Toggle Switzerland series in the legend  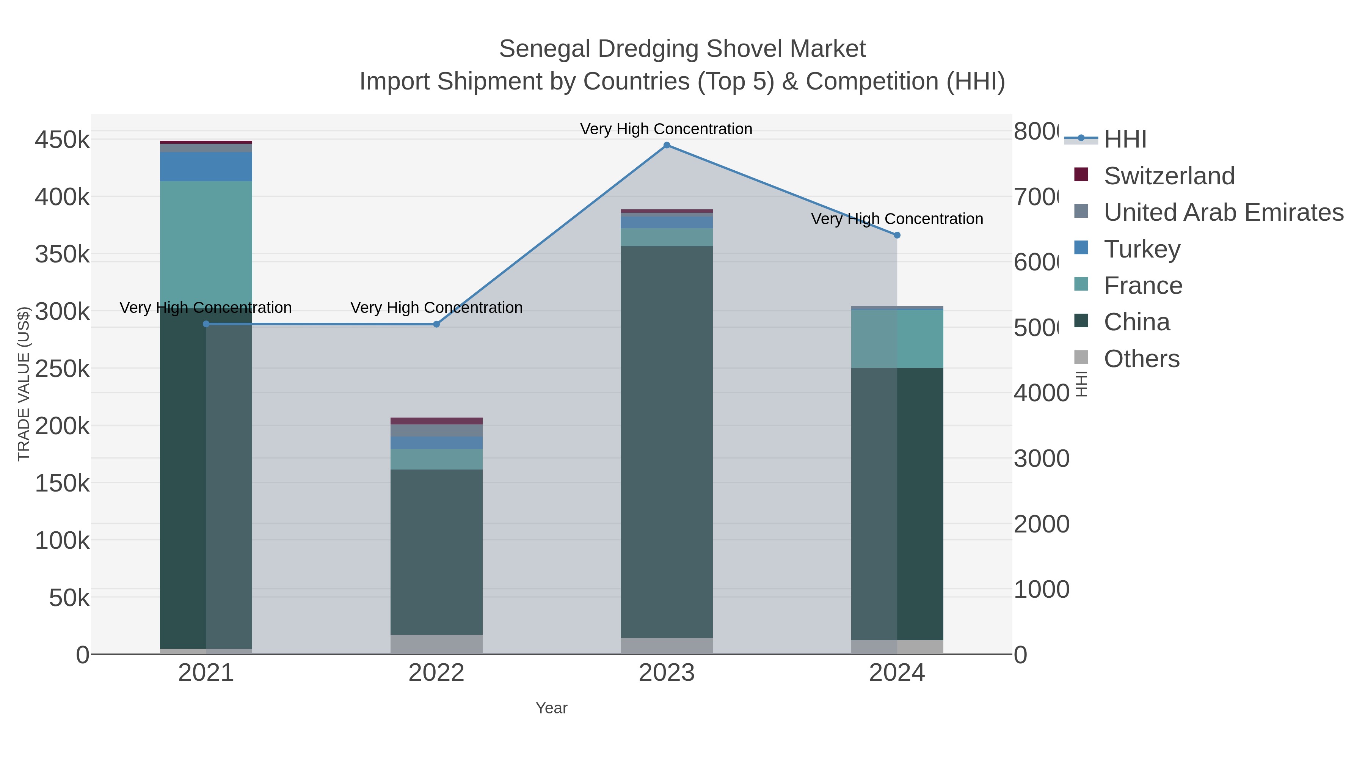coord(1154,176)
